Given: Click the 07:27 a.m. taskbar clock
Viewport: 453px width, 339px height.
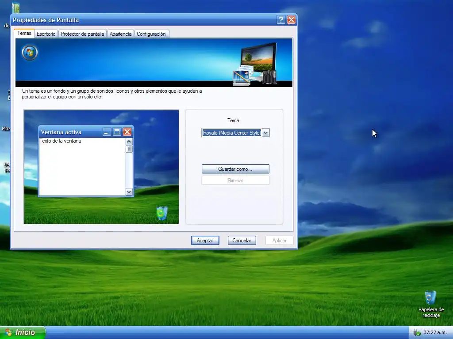Looking at the screenshot, I should [435, 332].
